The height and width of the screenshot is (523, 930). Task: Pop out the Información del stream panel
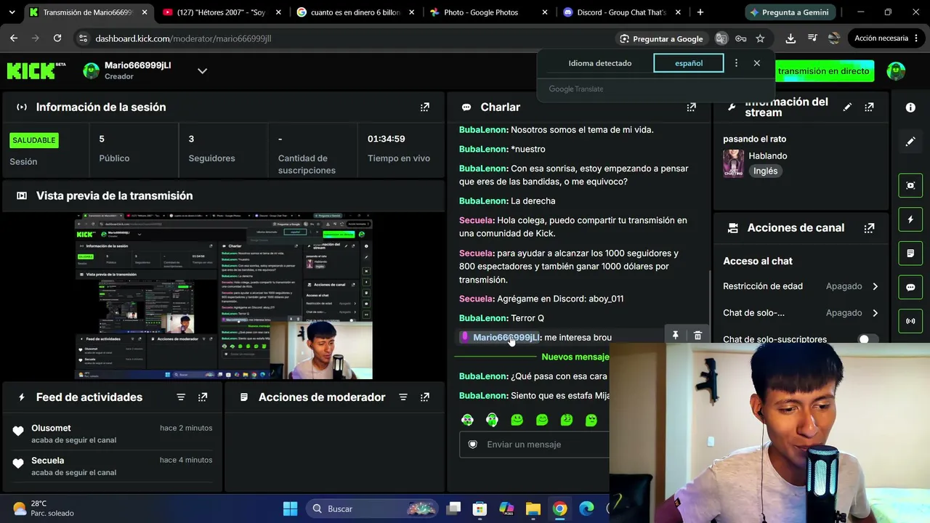pyautogui.click(x=869, y=107)
